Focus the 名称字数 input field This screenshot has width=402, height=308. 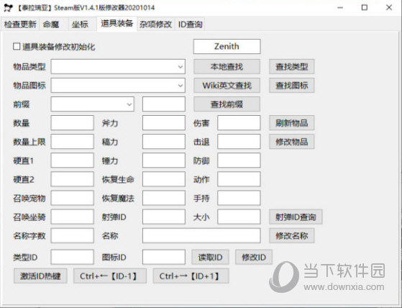pos(73,236)
